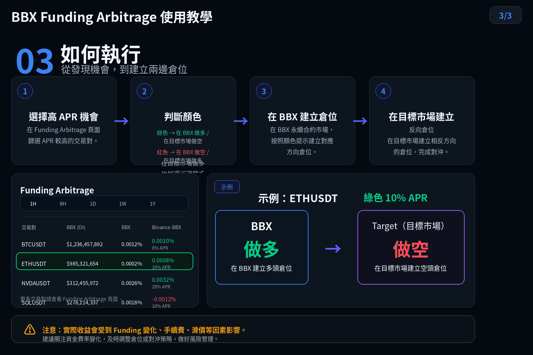
Task: Click the 如何執行 section heading
Action: 101,54
